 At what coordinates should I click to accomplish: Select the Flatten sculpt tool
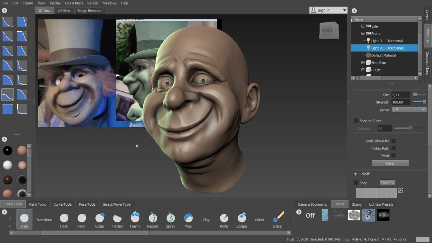click(x=117, y=220)
